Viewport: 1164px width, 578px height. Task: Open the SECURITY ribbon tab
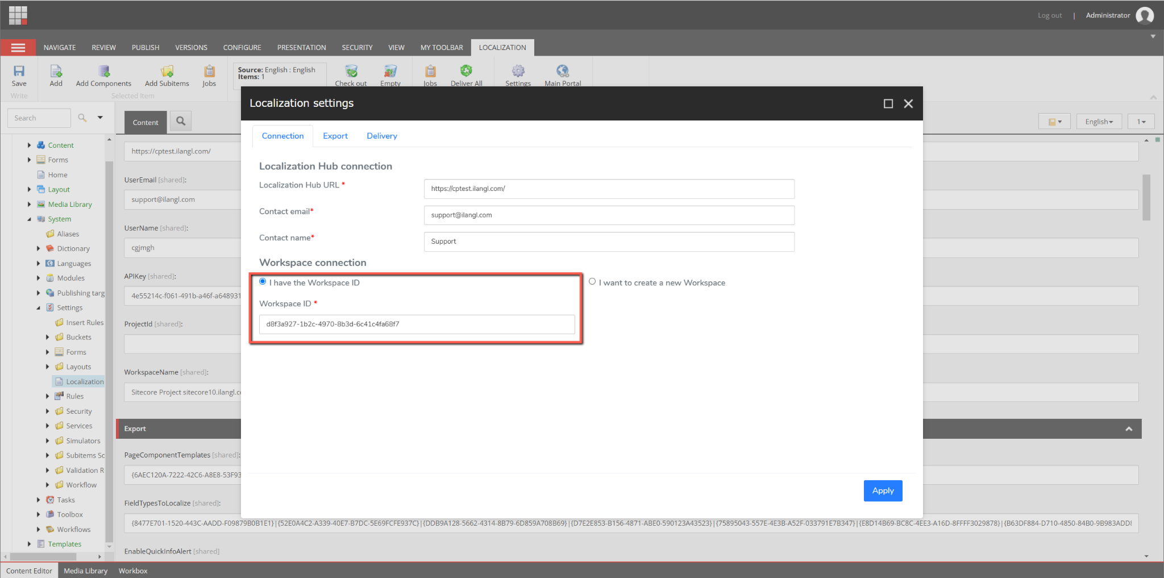pos(357,48)
